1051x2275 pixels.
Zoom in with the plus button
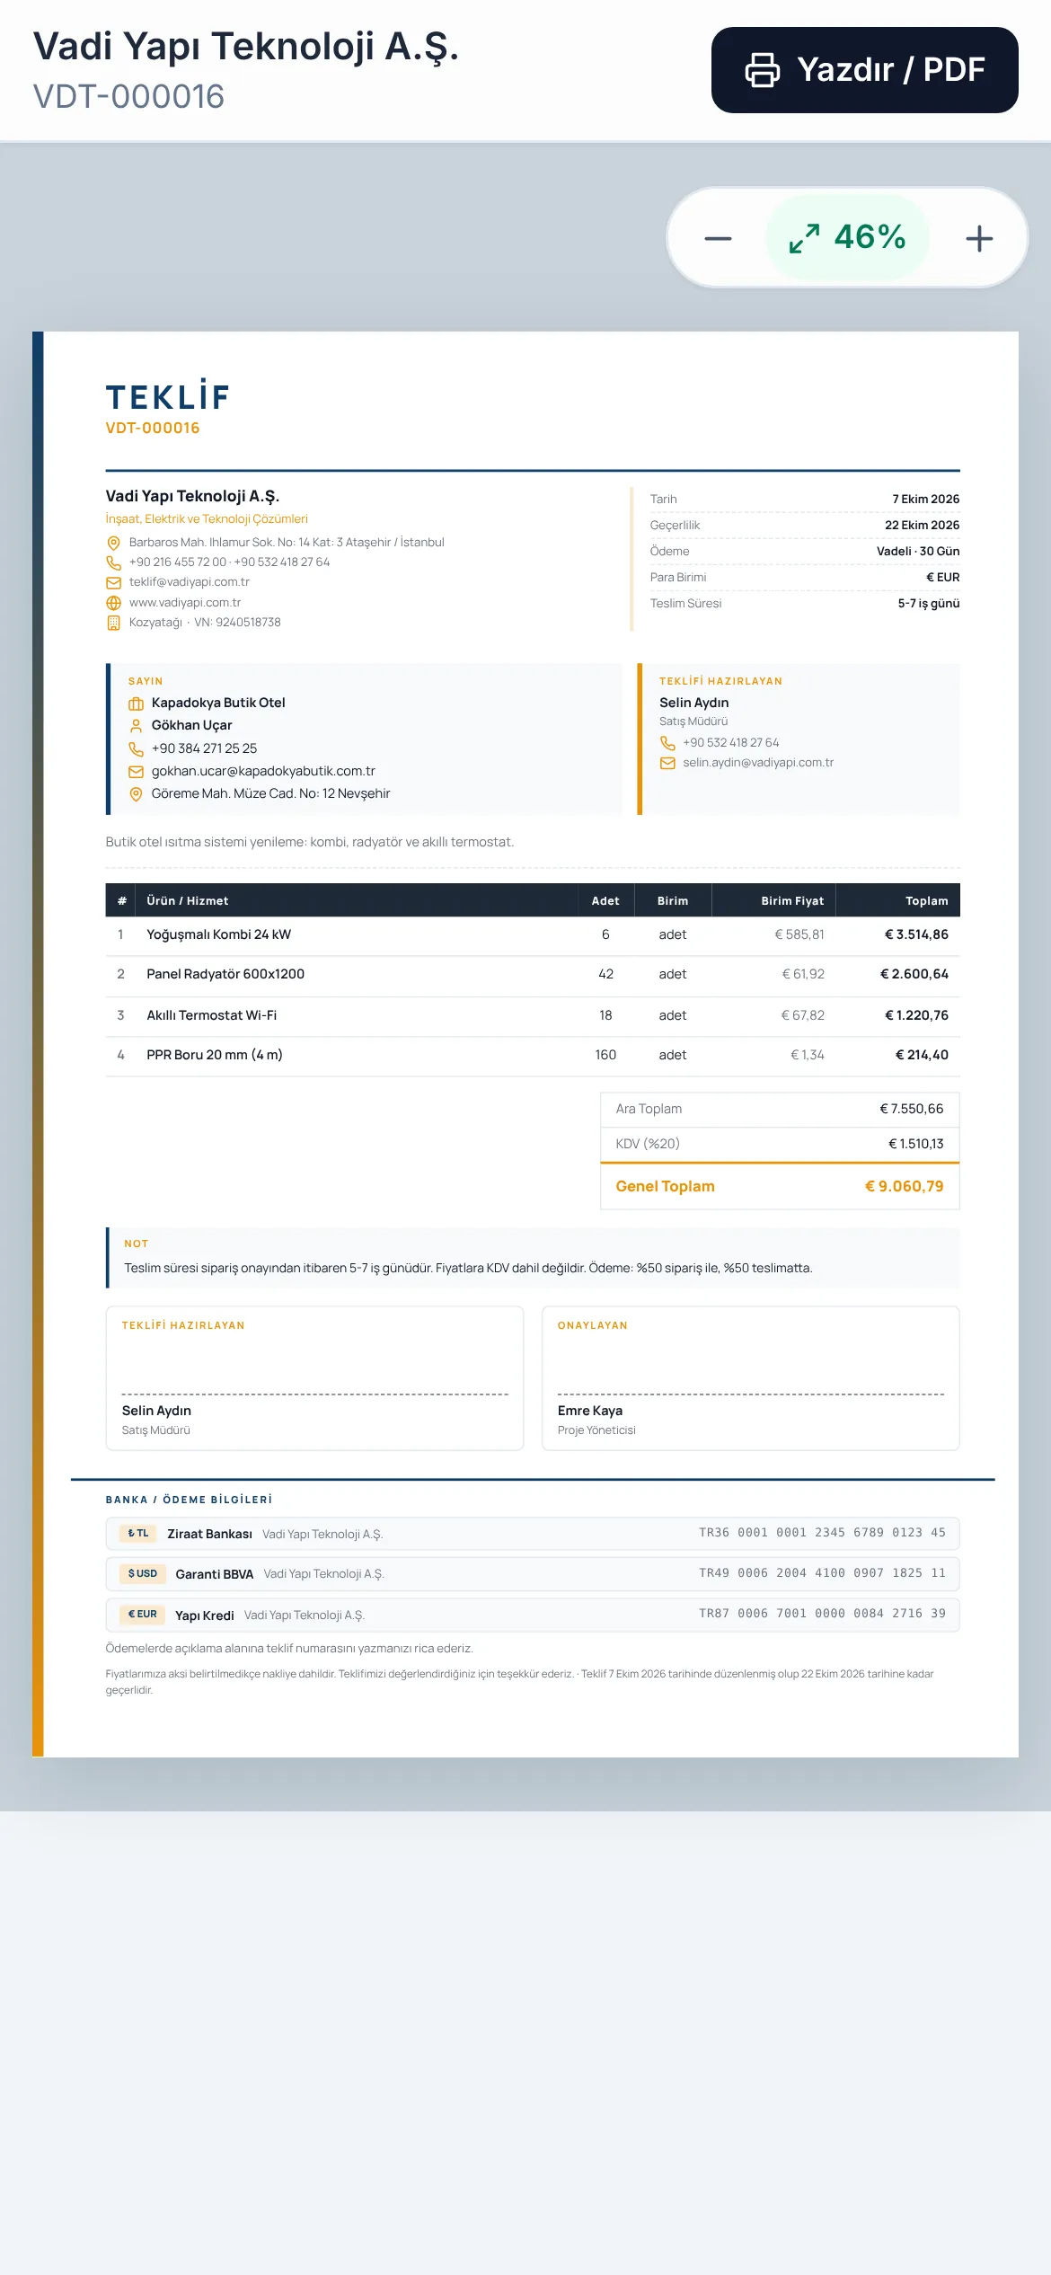coord(979,238)
